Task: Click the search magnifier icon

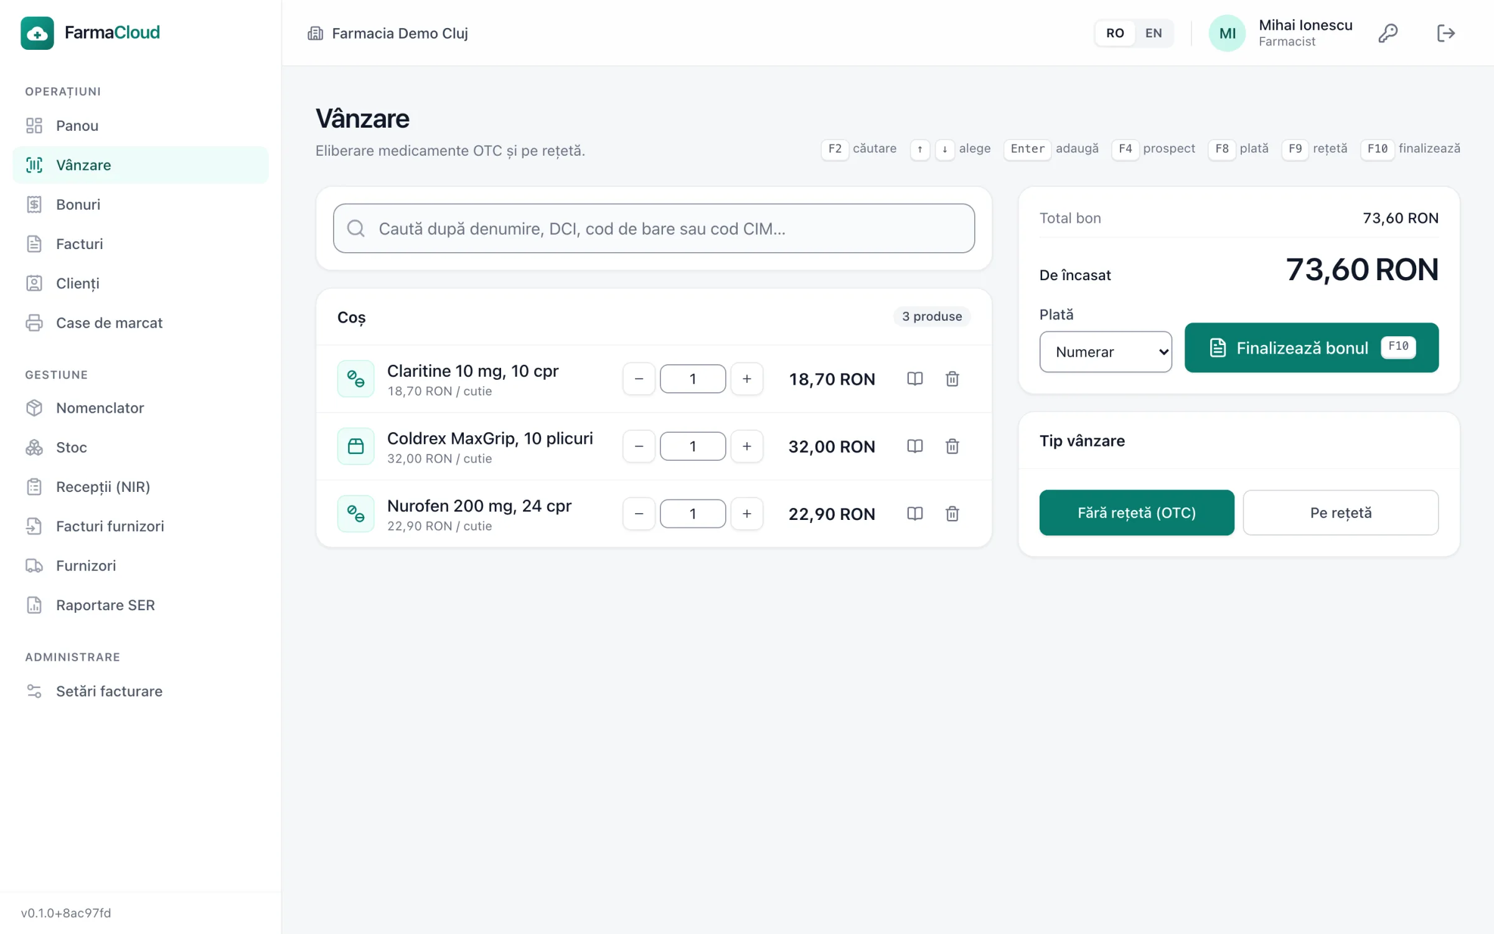Action: click(355, 229)
